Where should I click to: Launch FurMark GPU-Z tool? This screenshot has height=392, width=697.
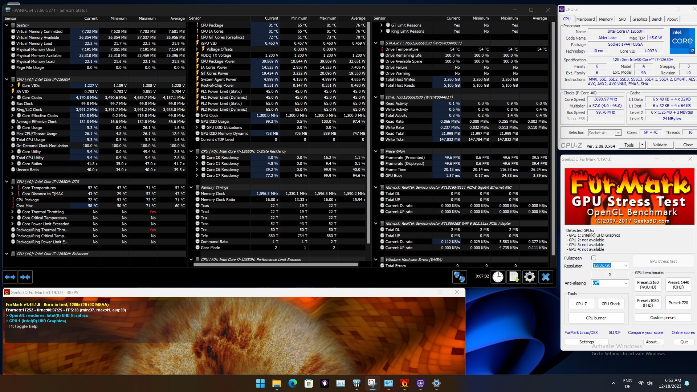[581, 304]
